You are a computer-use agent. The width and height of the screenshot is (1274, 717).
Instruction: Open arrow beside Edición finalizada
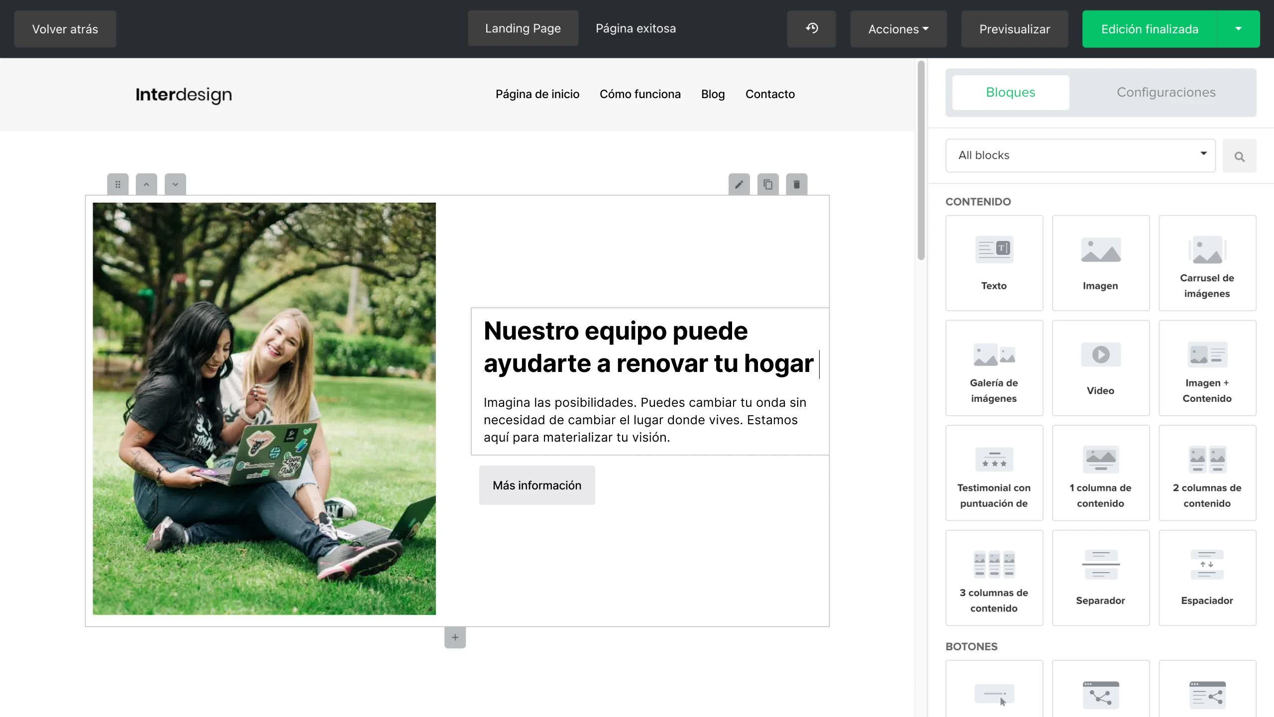coord(1238,29)
